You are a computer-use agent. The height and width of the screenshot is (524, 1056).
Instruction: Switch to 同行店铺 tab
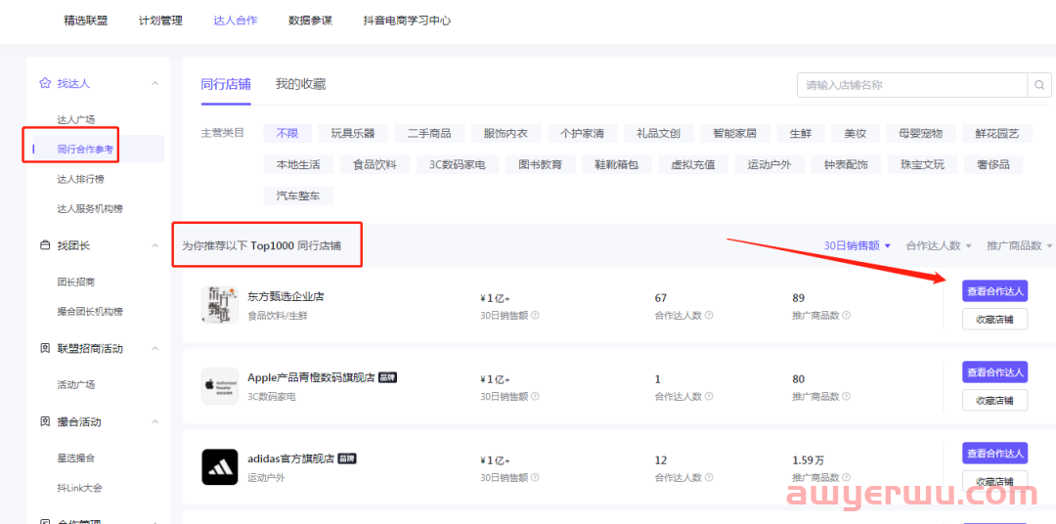(x=226, y=85)
